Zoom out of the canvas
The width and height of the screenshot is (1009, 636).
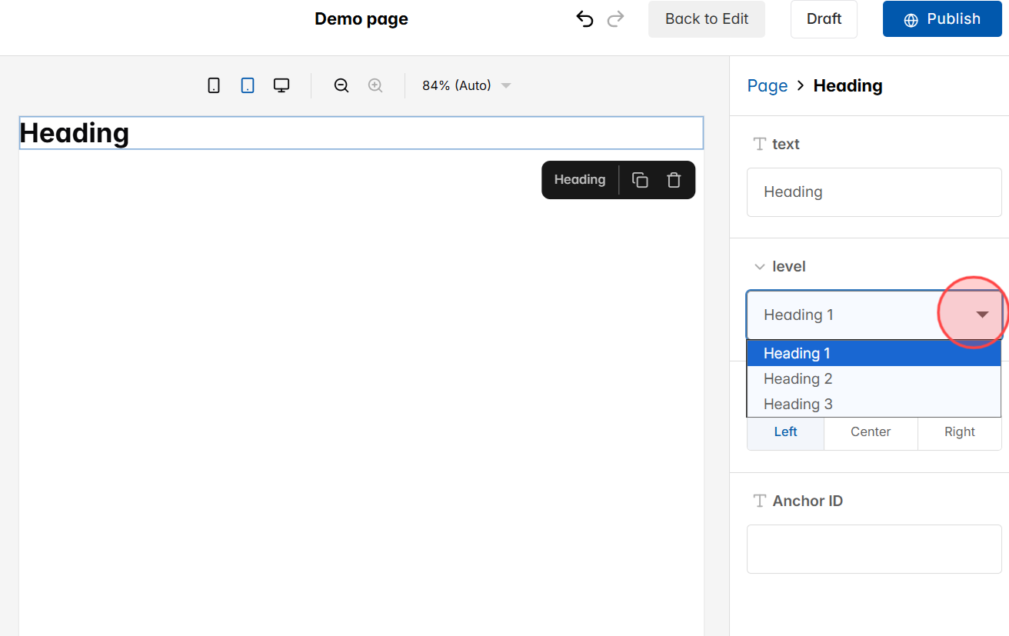pos(341,85)
